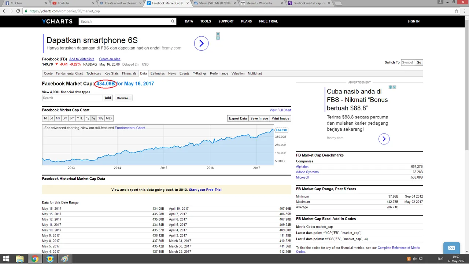
Task: Open the Y-Ratings tab
Action: tap(200, 73)
